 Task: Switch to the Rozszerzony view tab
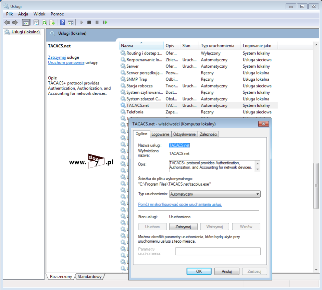61,276
